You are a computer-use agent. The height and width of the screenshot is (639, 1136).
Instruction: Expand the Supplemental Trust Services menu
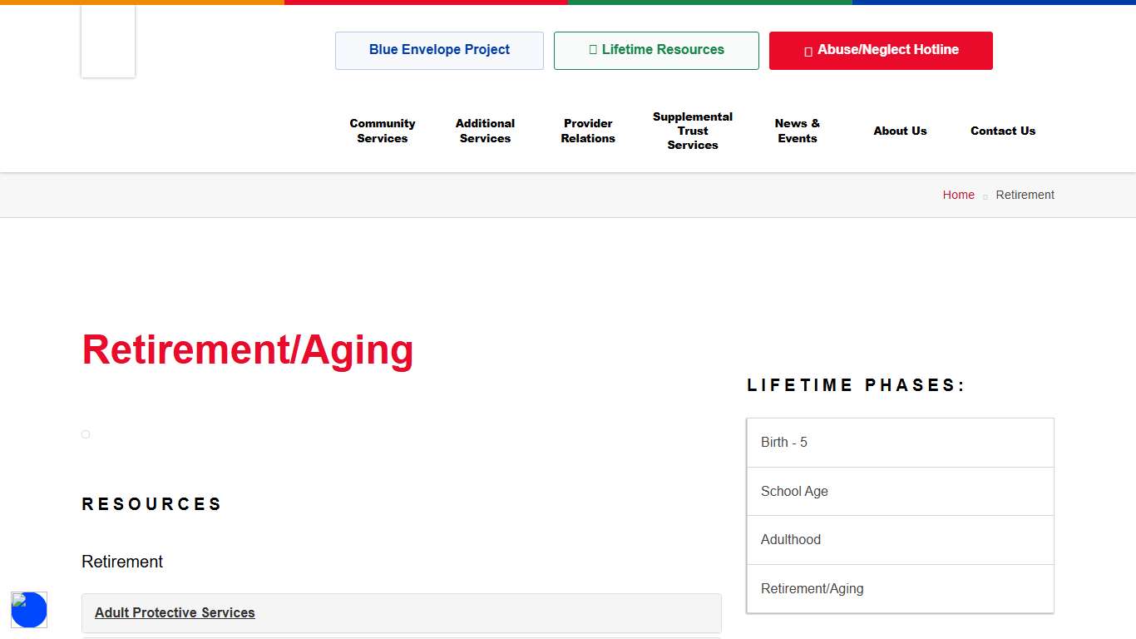coord(693,131)
